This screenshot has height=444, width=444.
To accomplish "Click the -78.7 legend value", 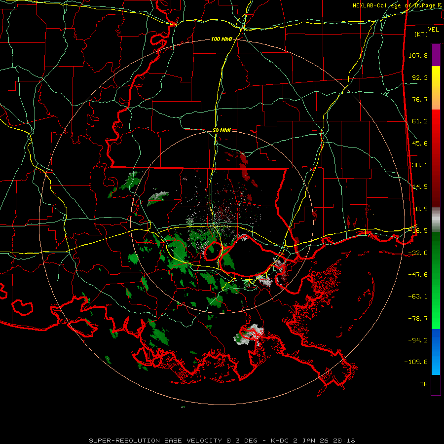I will point(418,319).
